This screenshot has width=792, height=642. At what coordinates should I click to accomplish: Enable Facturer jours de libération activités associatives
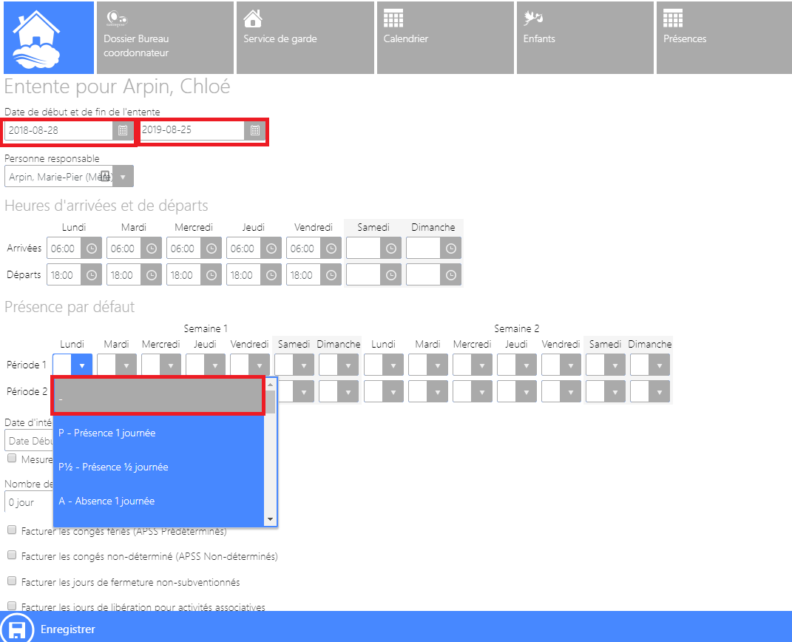12,606
